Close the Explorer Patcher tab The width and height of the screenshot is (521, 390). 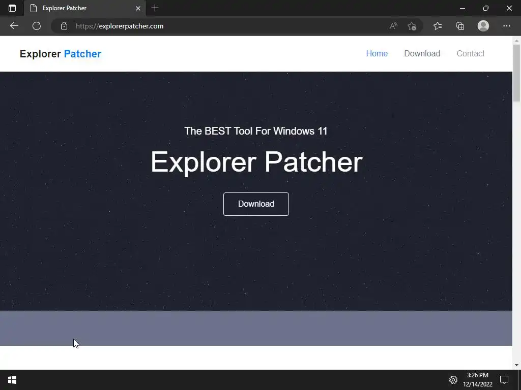(x=138, y=8)
